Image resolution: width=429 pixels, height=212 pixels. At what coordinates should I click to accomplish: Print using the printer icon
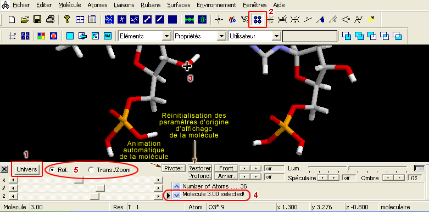point(51,19)
